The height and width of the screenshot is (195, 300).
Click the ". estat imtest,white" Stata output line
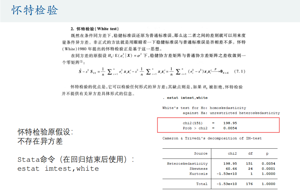pos(185,98)
